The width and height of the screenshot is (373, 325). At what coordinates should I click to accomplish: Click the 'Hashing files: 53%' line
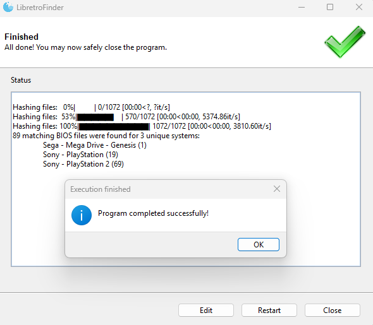tap(126, 117)
